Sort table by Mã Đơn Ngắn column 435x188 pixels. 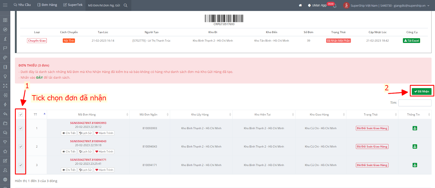tap(150, 114)
